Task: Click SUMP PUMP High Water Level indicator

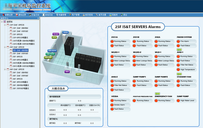Action: [x=178, y=101]
